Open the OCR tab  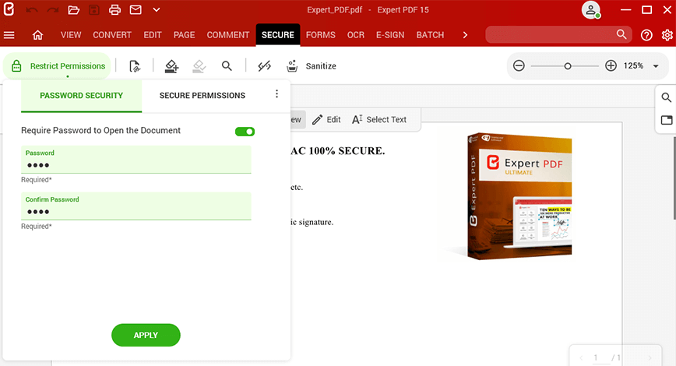(356, 35)
